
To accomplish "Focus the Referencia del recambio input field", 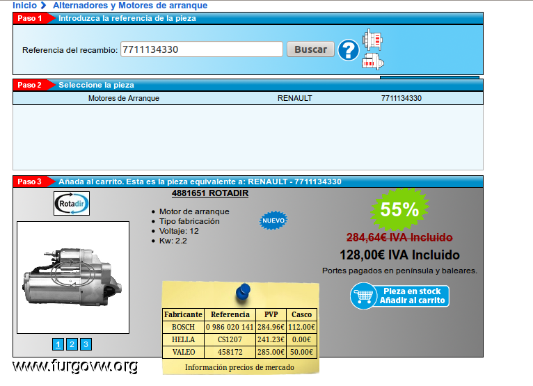I will click(202, 49).
